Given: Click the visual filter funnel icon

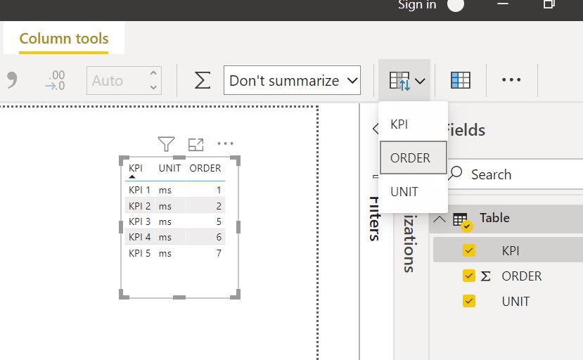Looking at the screenshot, I should [166, 144].
